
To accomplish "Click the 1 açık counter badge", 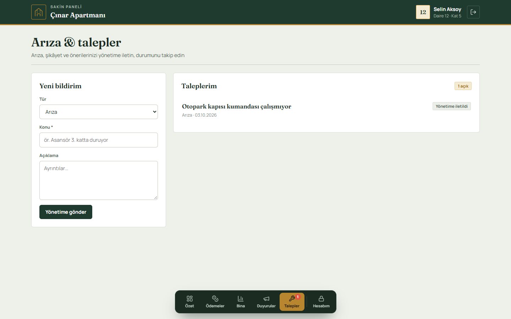I will pyautogui.click(x=463, y=86).
